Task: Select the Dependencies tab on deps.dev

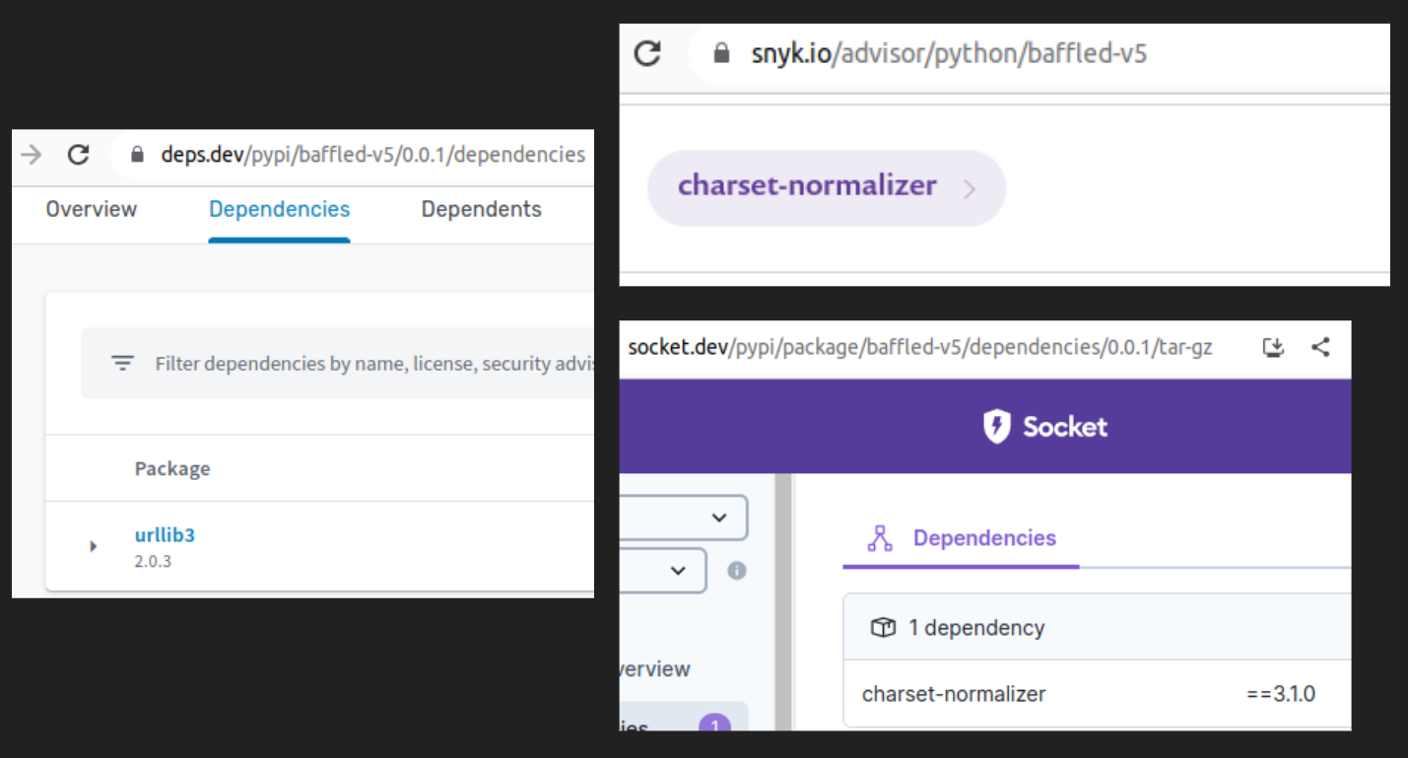Action: pyautogui.click(x=279, y=209)
